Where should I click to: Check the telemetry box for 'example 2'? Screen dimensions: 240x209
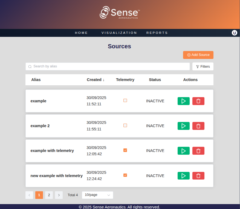(x=125, y=126)
